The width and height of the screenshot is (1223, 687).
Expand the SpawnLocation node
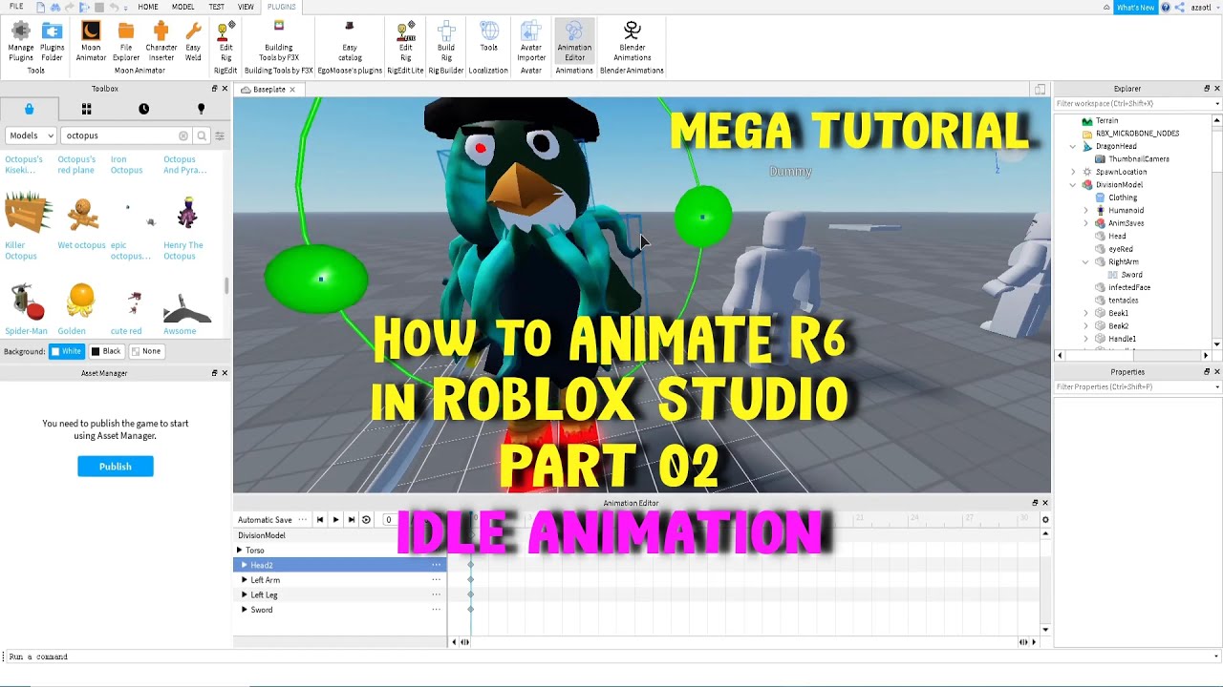coord(1073,172)
